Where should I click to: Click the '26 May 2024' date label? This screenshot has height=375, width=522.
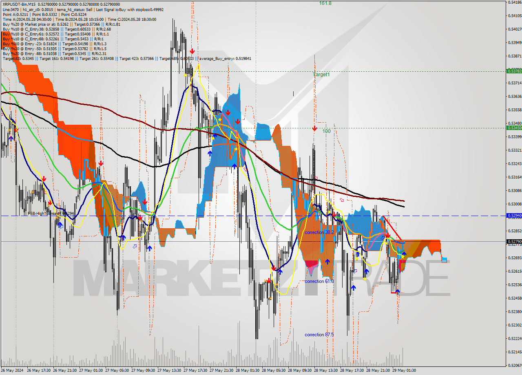[12, 371]
